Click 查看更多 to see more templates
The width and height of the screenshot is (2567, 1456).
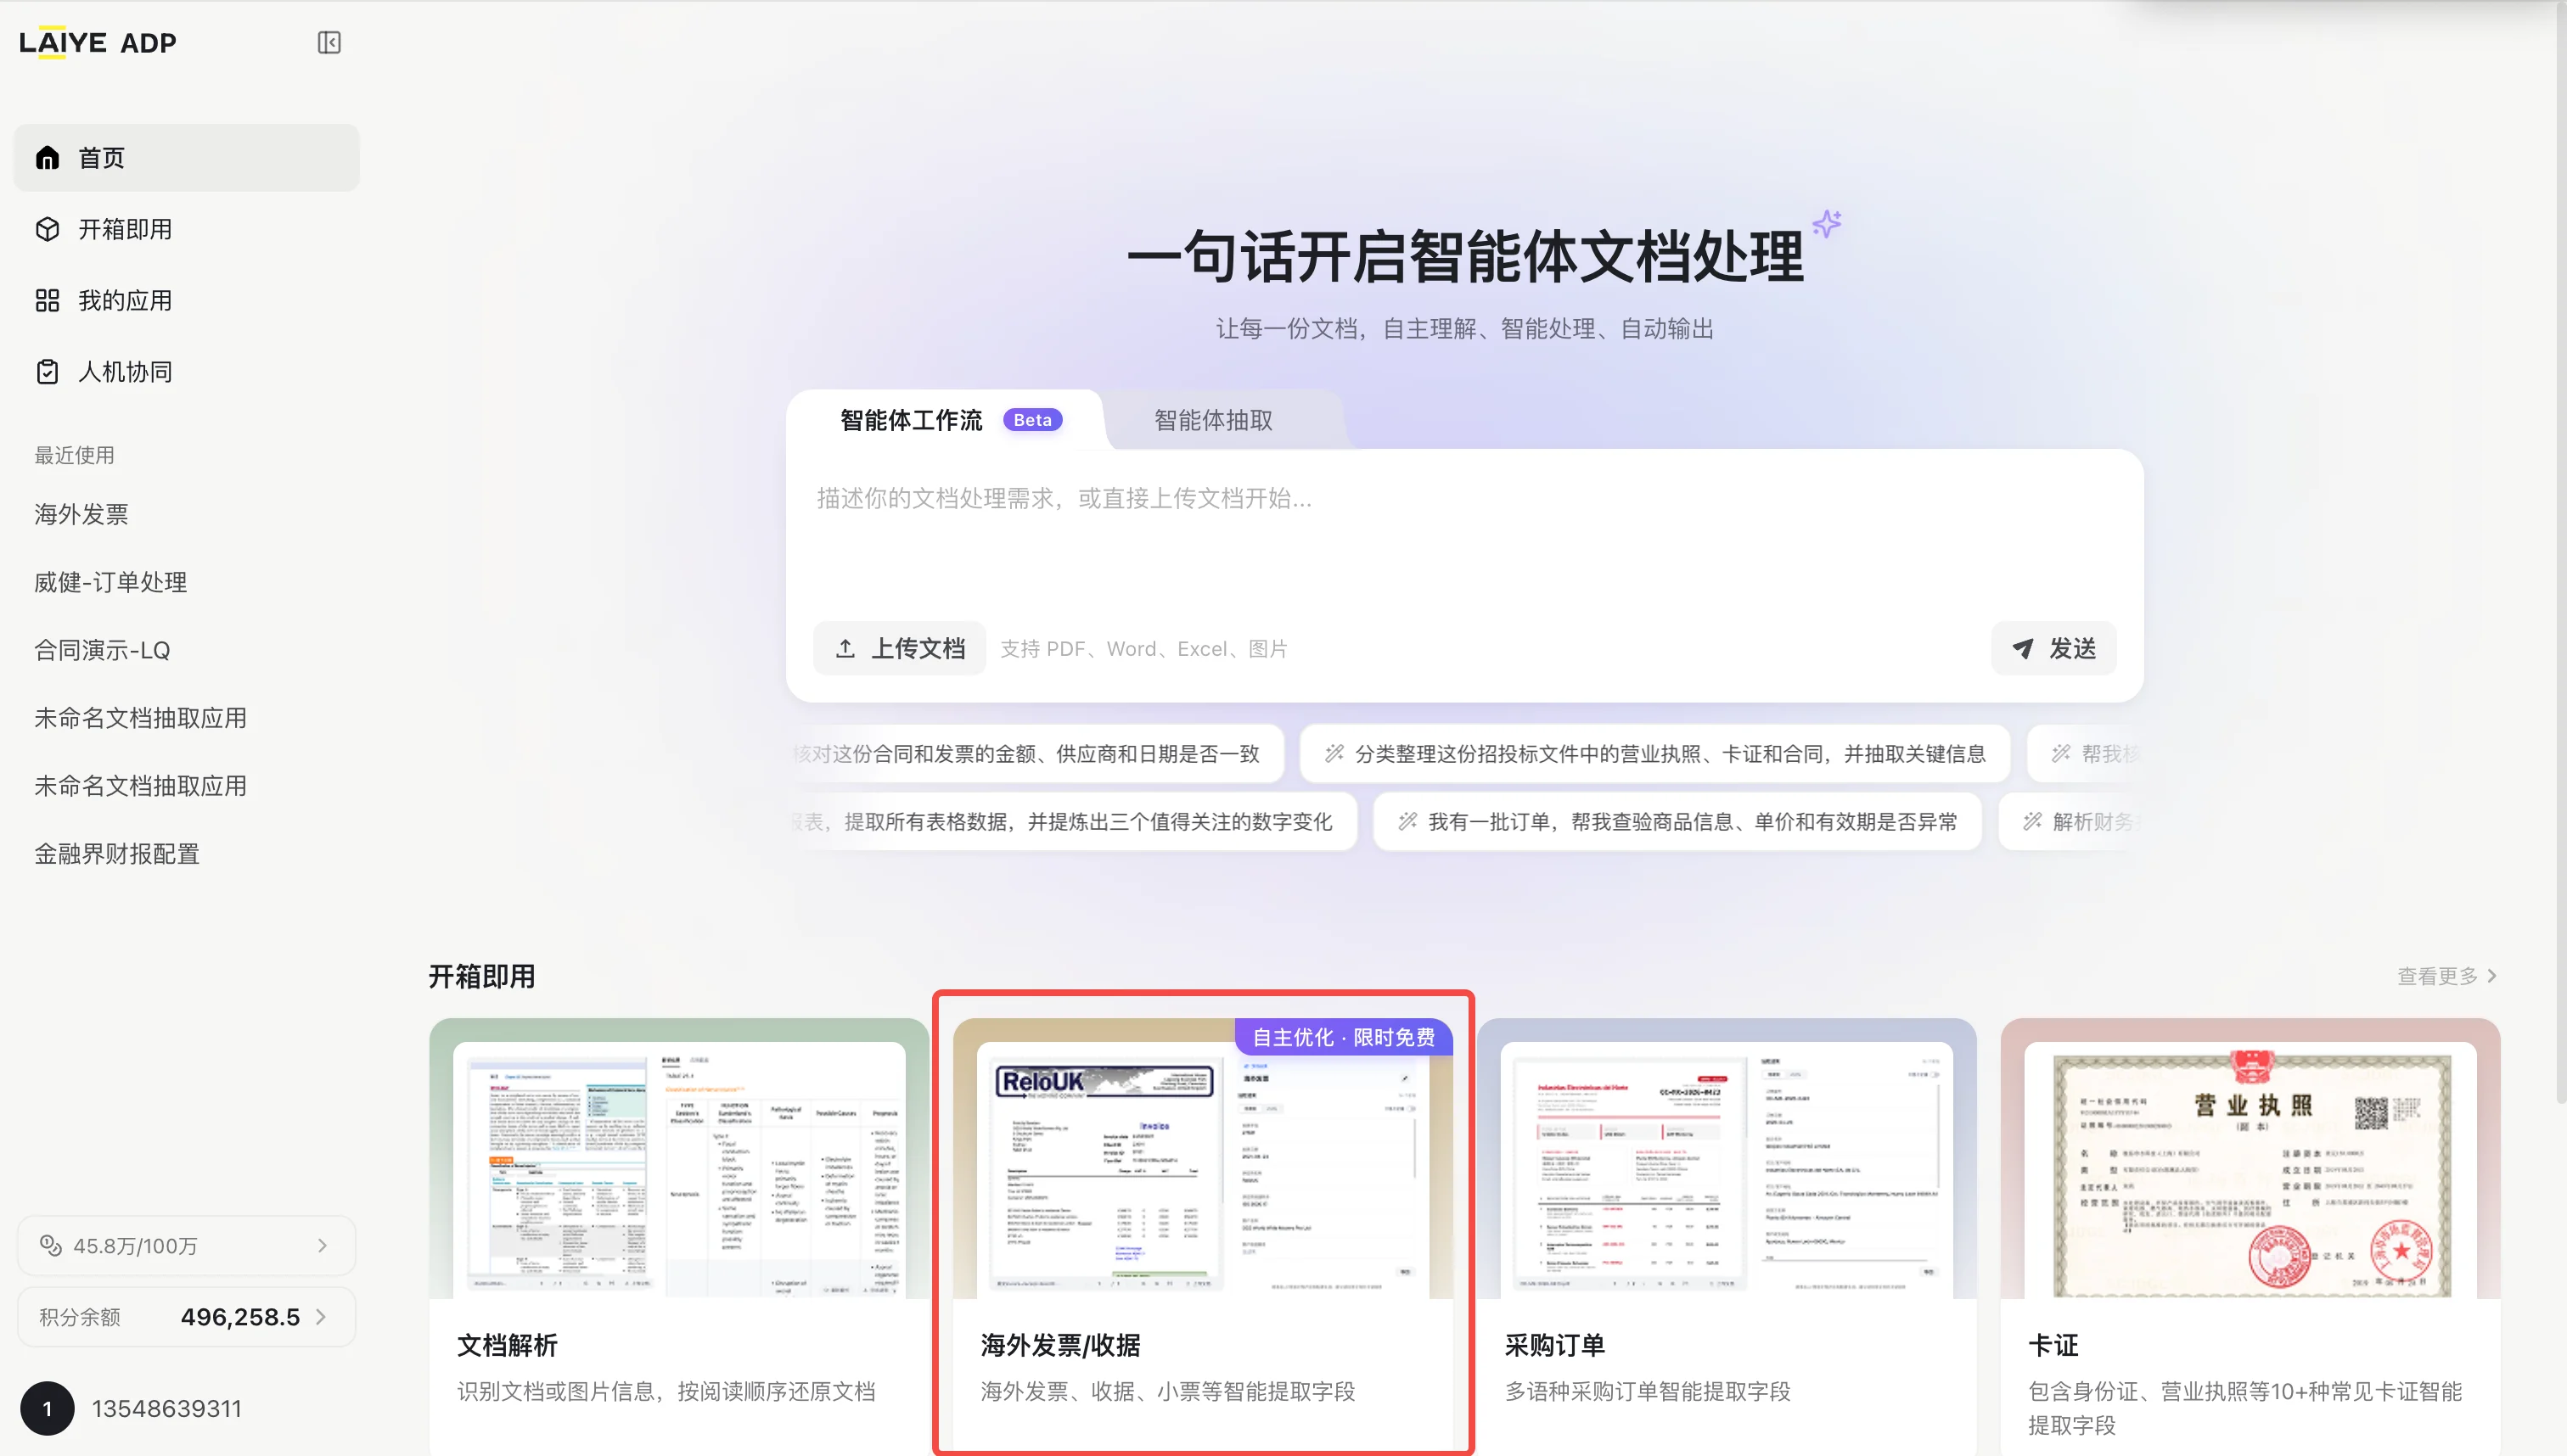(x=2447, y=976)
